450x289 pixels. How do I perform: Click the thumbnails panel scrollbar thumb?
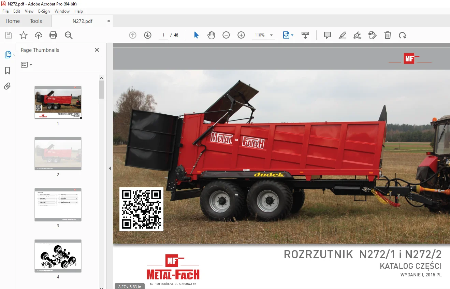(102, 90)
